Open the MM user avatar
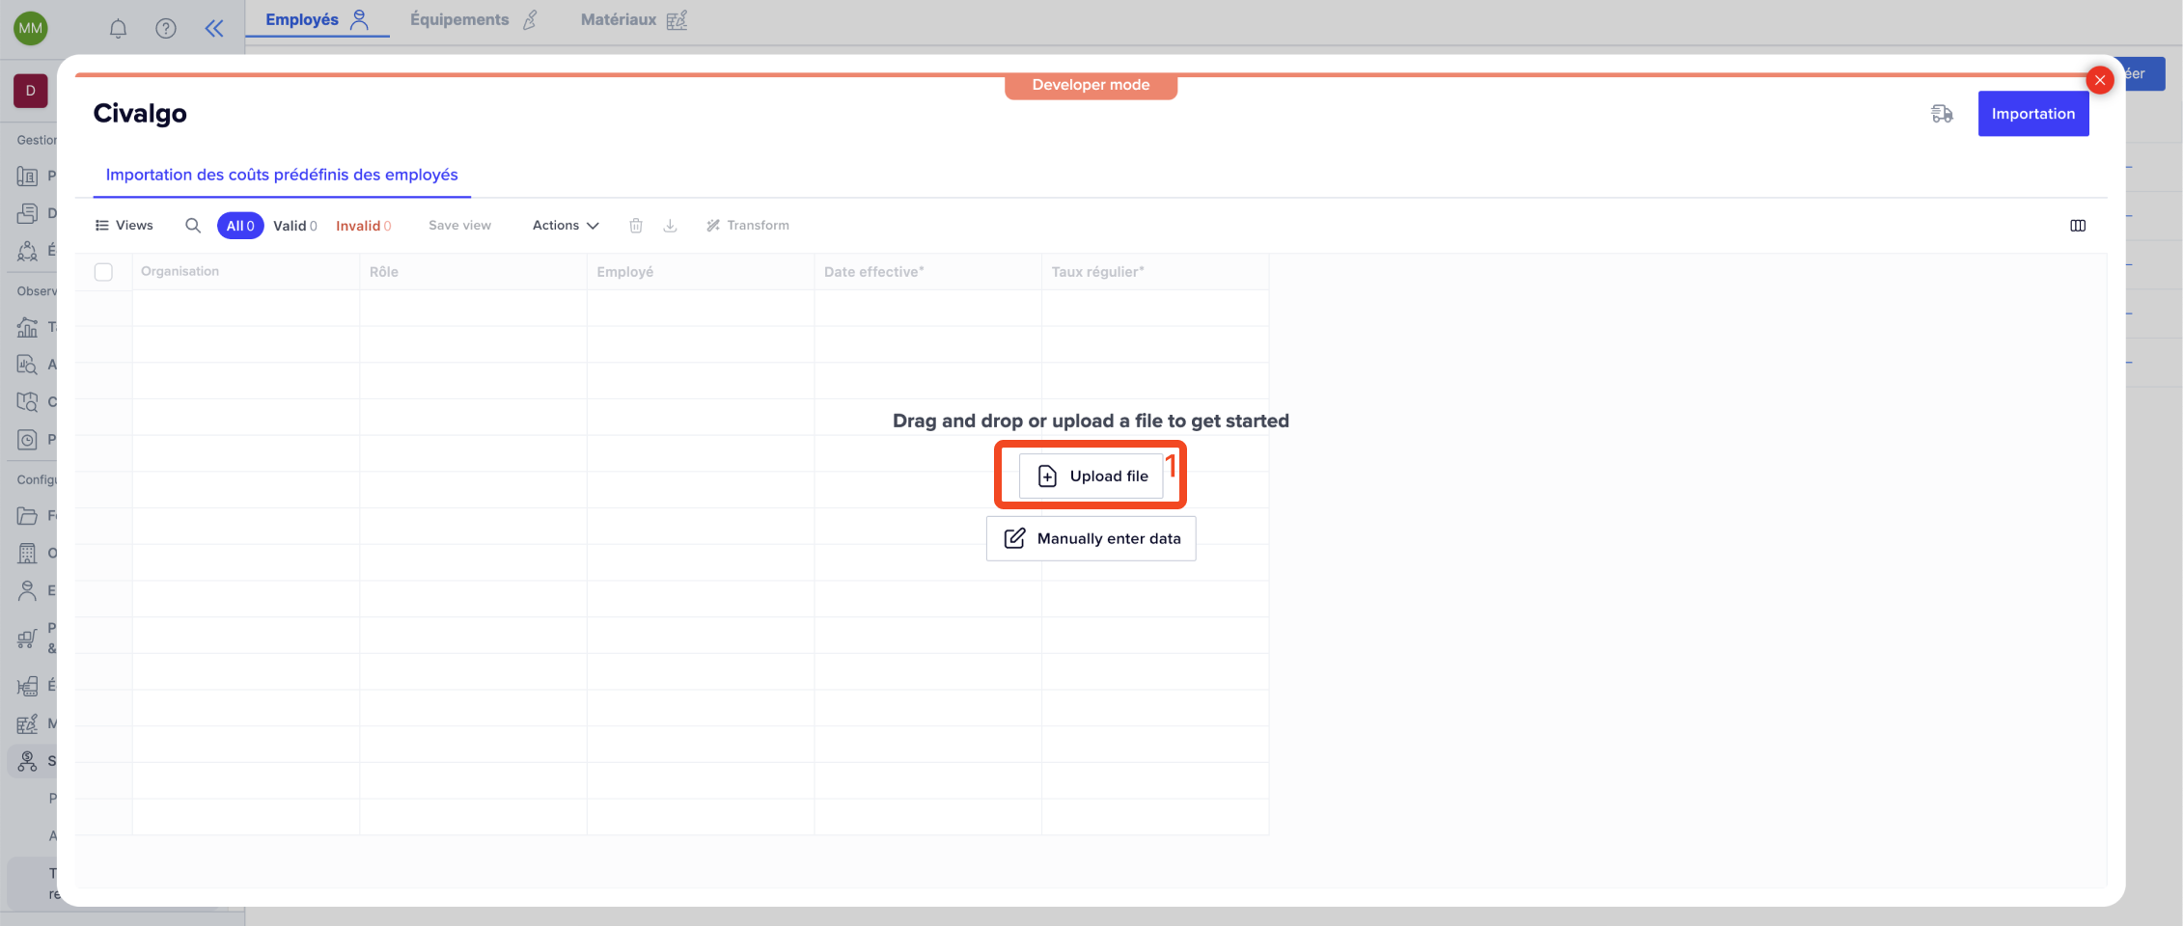Screen dimensions: 2183x926 (31, 28)
